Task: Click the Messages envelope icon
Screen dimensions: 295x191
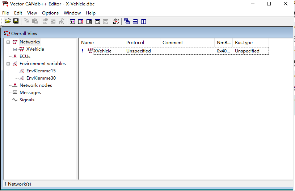Action: point(15,92)
